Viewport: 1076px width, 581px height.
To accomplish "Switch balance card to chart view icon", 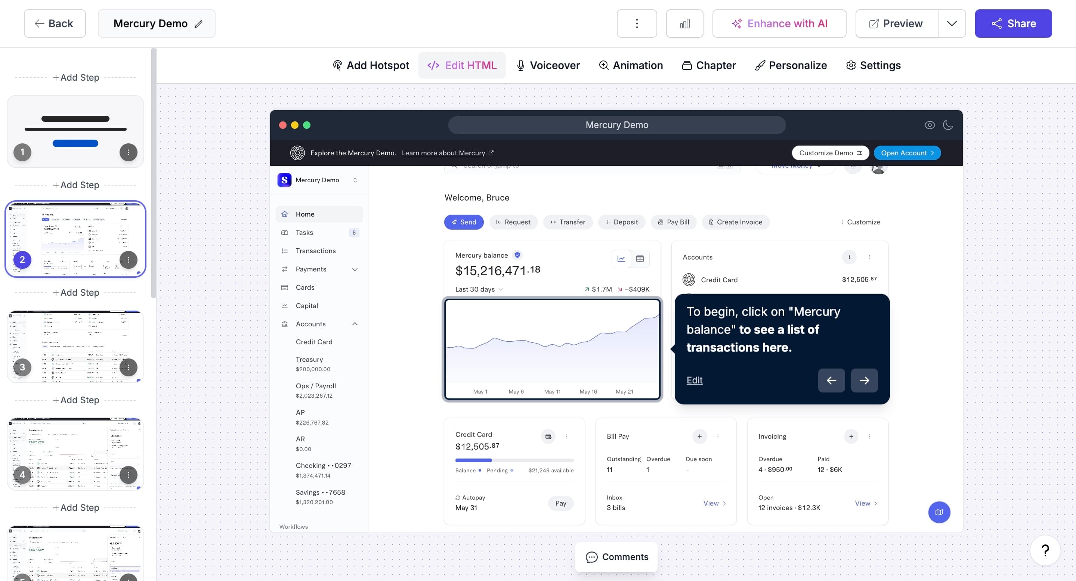I will pyautogui.click(x=621, y=259).
